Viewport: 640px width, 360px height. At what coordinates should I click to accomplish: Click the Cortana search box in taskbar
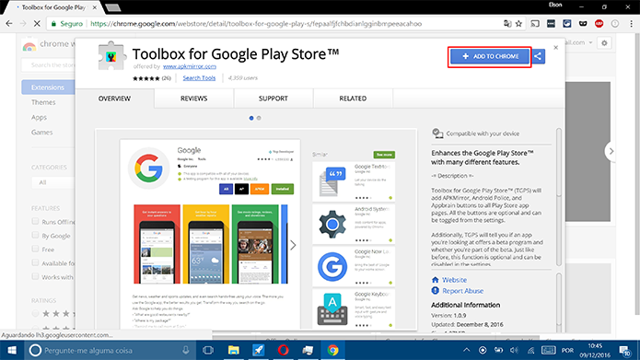(110, 350)
